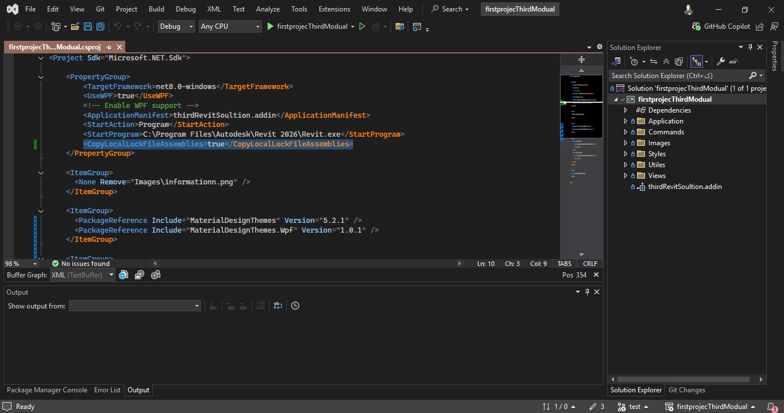Click the Find in Files folder icon
This screenshot has width=784, height=413.
[x=400, y=26]
